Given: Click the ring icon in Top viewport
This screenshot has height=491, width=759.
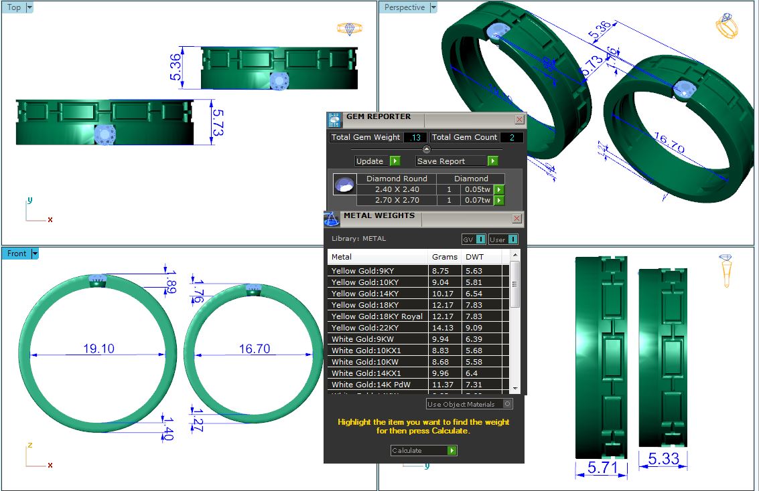Looking at the screenshot, I should 349,29.
